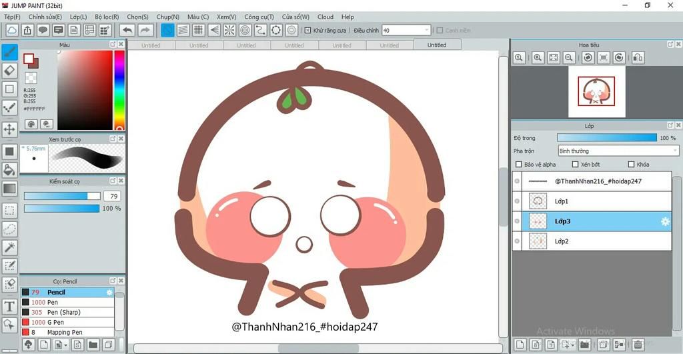Open the Pha trộn blend mode dropdown

click(618, 151)
